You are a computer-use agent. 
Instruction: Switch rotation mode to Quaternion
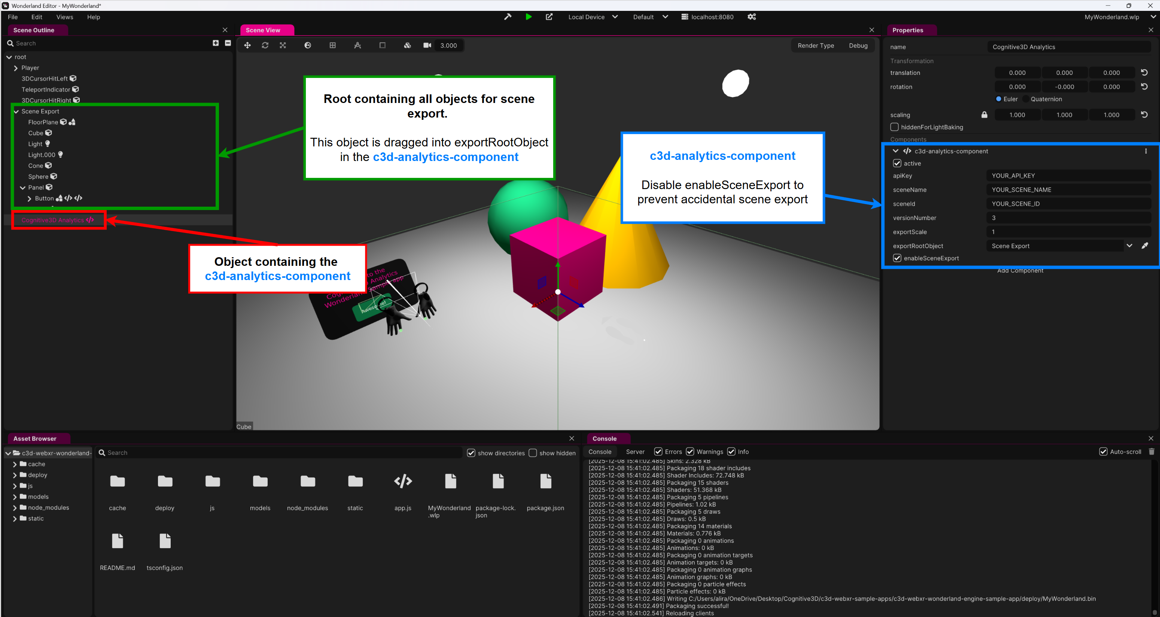(1025, 98)
